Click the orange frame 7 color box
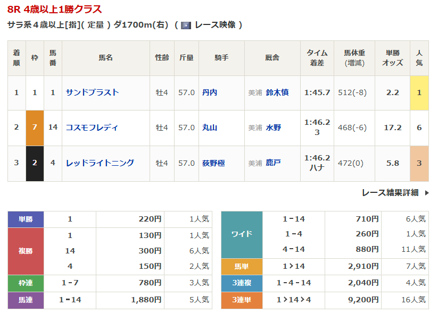 35,128
